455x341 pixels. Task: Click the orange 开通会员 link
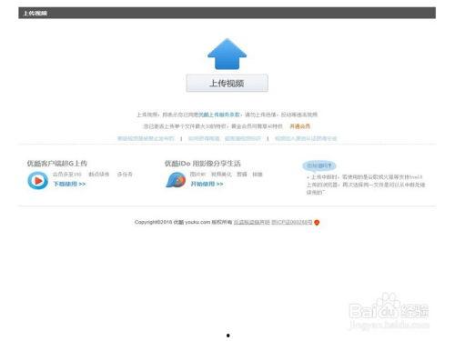click(299, 126)
